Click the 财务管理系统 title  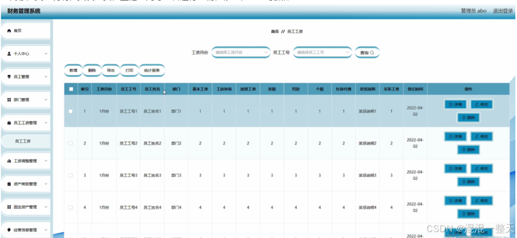(x=24, y=11)
